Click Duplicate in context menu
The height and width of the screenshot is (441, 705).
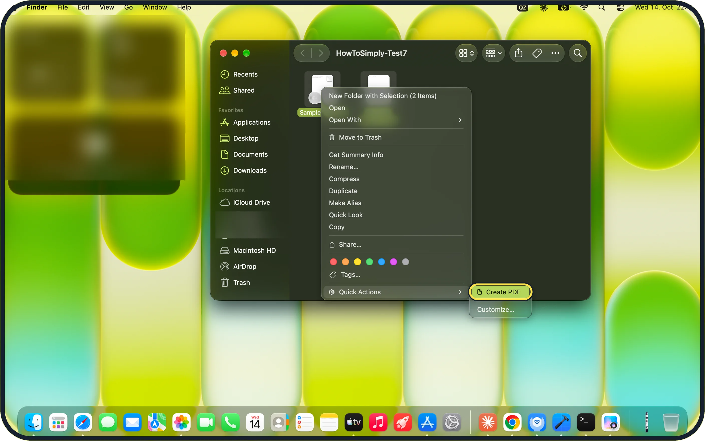tap(396, 191)
